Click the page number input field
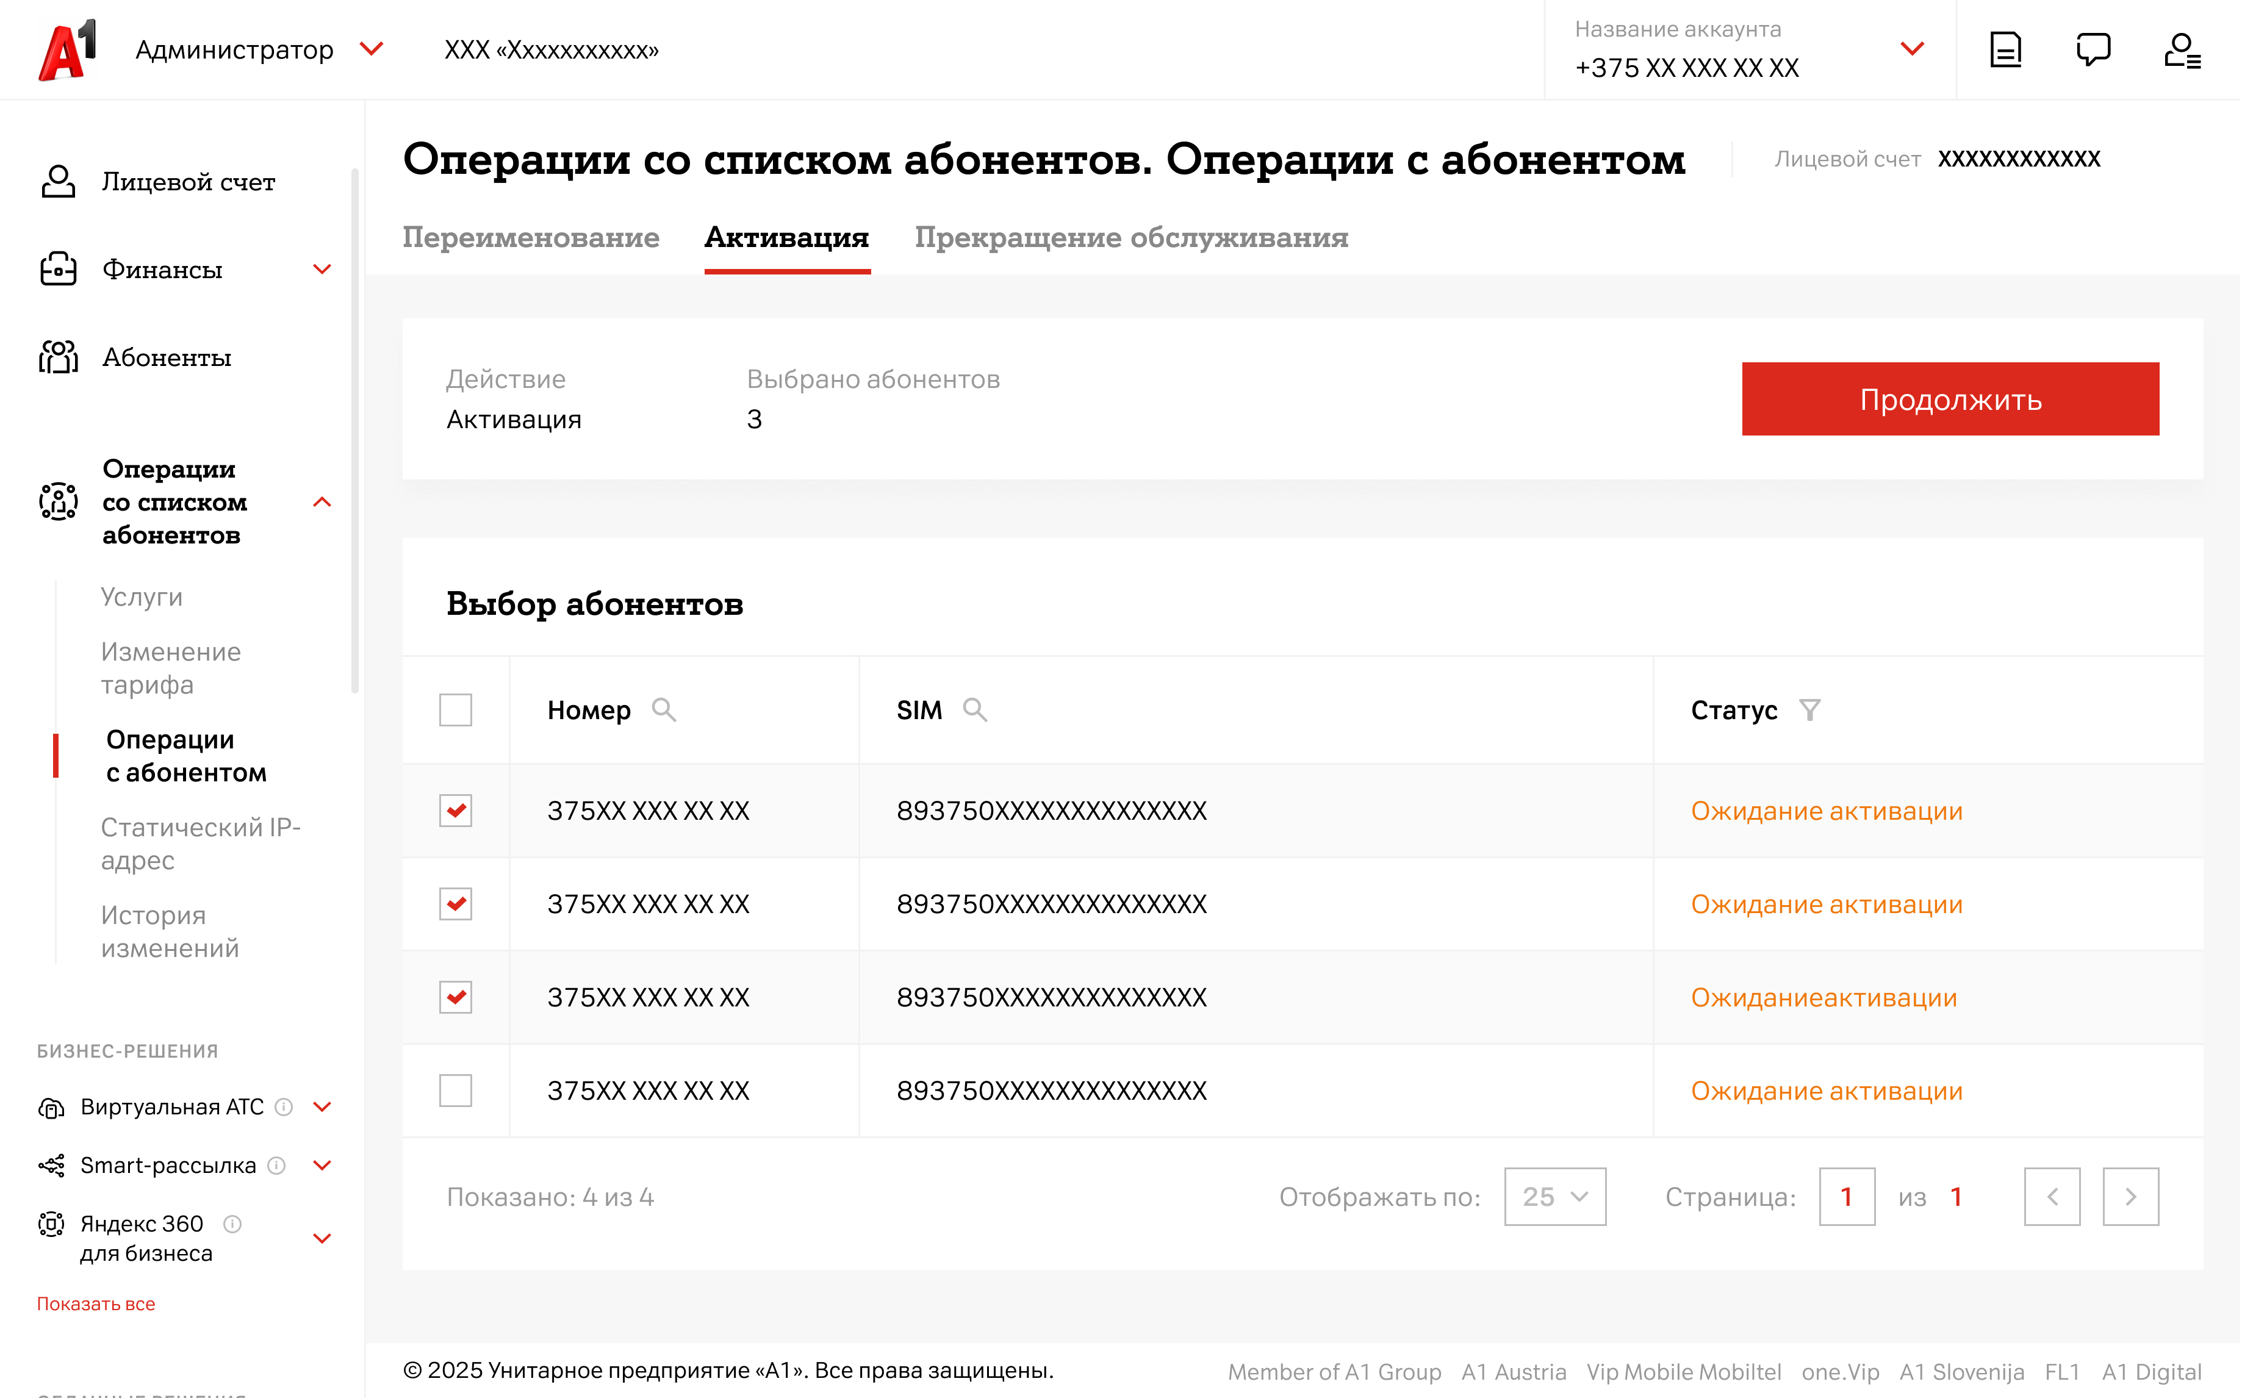 point(1846,1197)
